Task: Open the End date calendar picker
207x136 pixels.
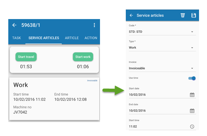Action: pos(192,111)
